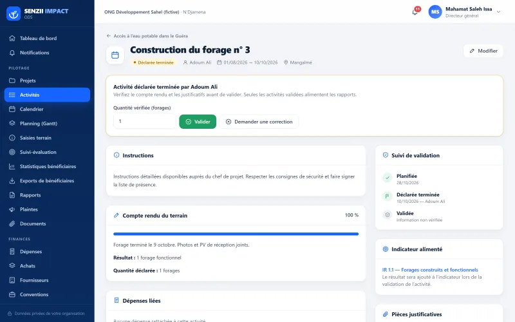Click the Déclarée terminée status badge
515x322 pixels.
[153, 62]
